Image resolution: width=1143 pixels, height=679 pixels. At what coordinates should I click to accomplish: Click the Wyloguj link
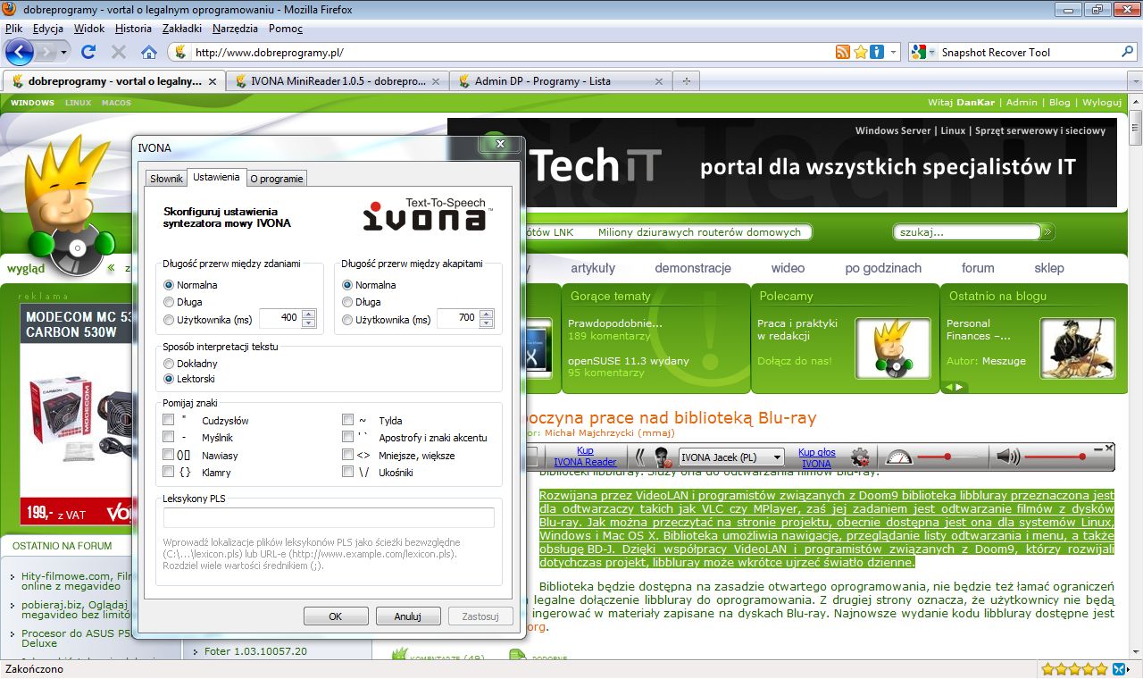tap(1102, 103)
